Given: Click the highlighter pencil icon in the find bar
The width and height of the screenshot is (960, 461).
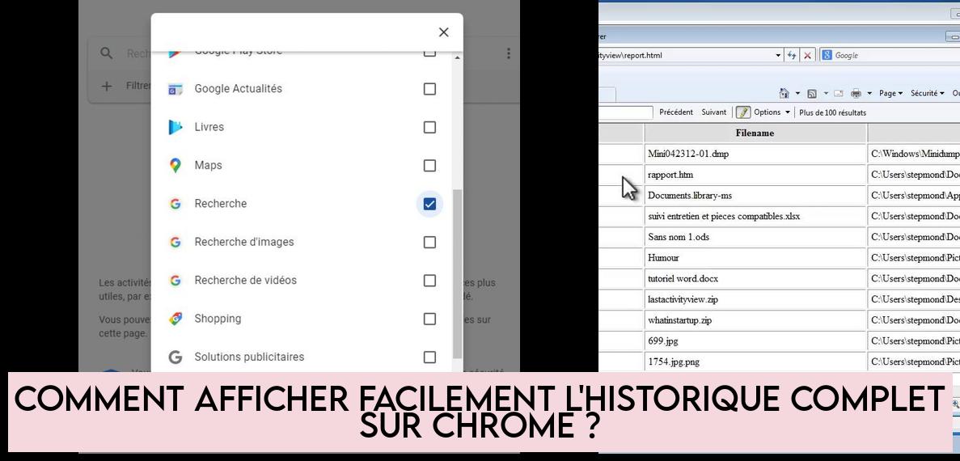Looking at the screenshot, I should pos(743,112).
